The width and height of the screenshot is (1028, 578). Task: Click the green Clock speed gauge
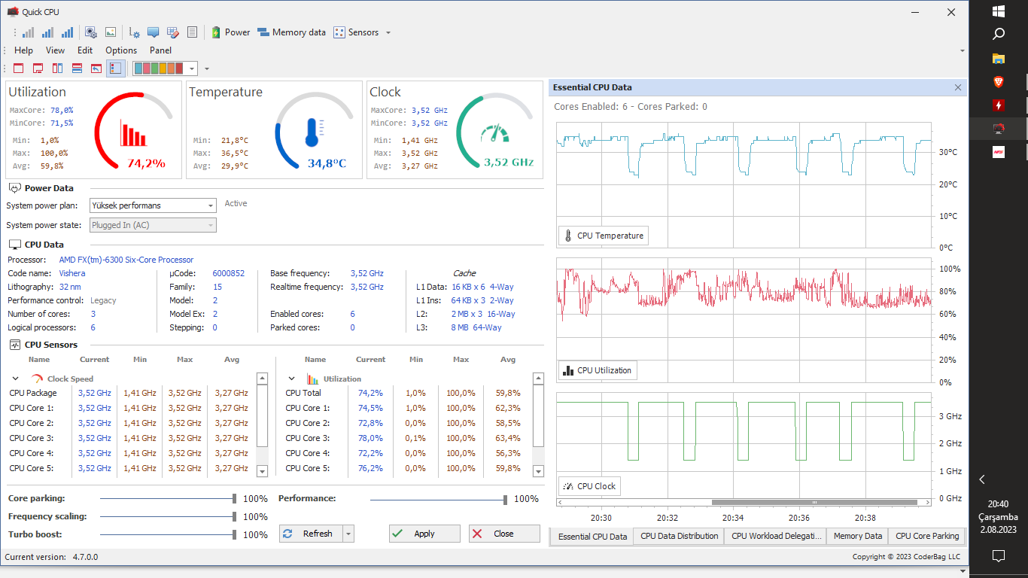pos(495,130)
